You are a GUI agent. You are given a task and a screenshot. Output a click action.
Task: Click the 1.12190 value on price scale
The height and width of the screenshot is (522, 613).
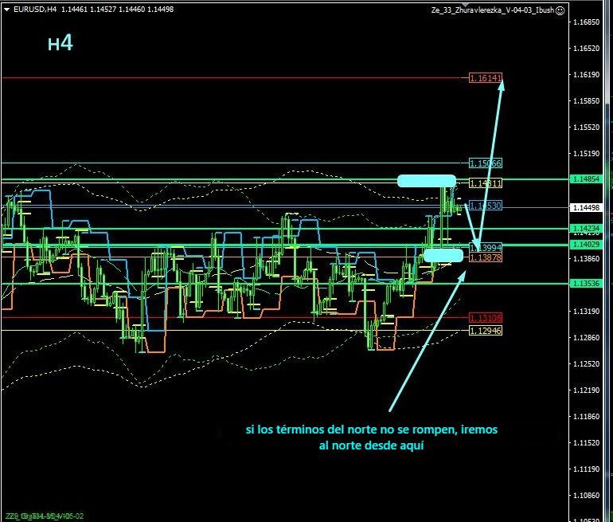point(586,391)
